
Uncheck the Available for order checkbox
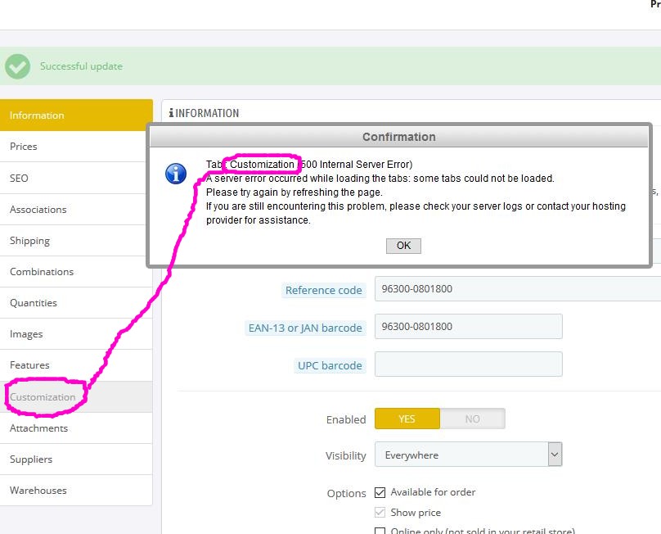pyautogui.click(x=380, y=492)
